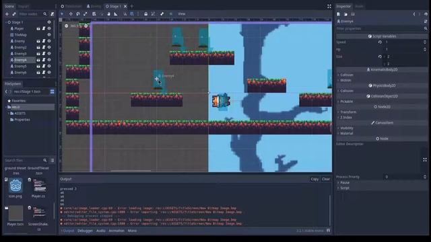Open the Animation bottom panel
431x242 pixels.
[x=117, y=231]
